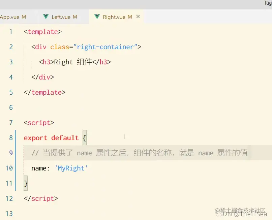Click the closing curly brace on line 11
272x220 pixels.
26,183
